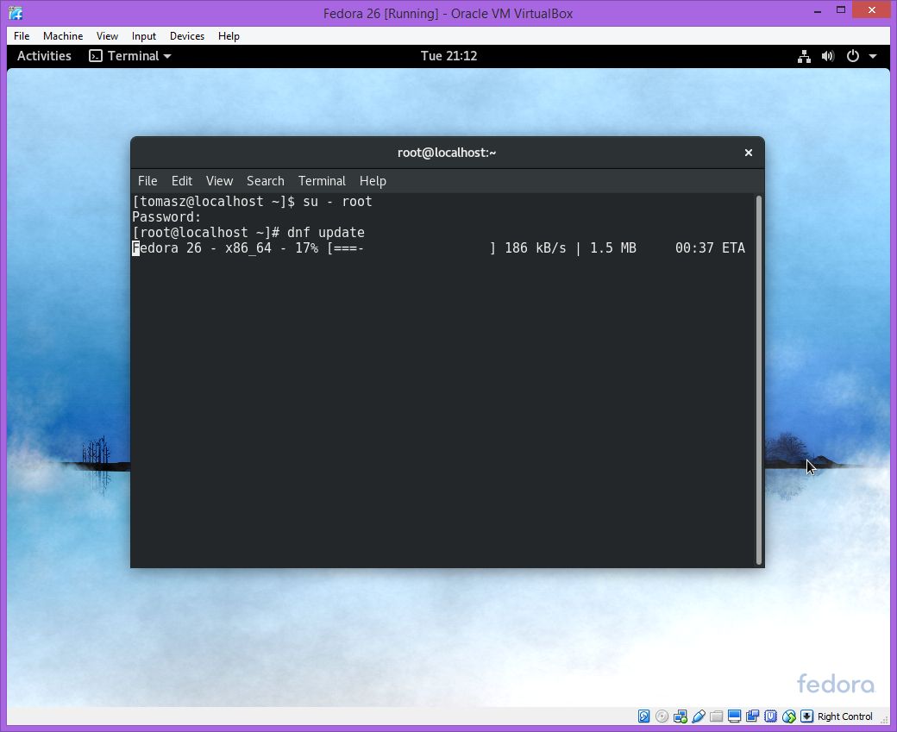This screenshot has width=897, height=732.
Task: Open the Terminal app menu dropdown in top bar
Action: (x=130, y=56)
